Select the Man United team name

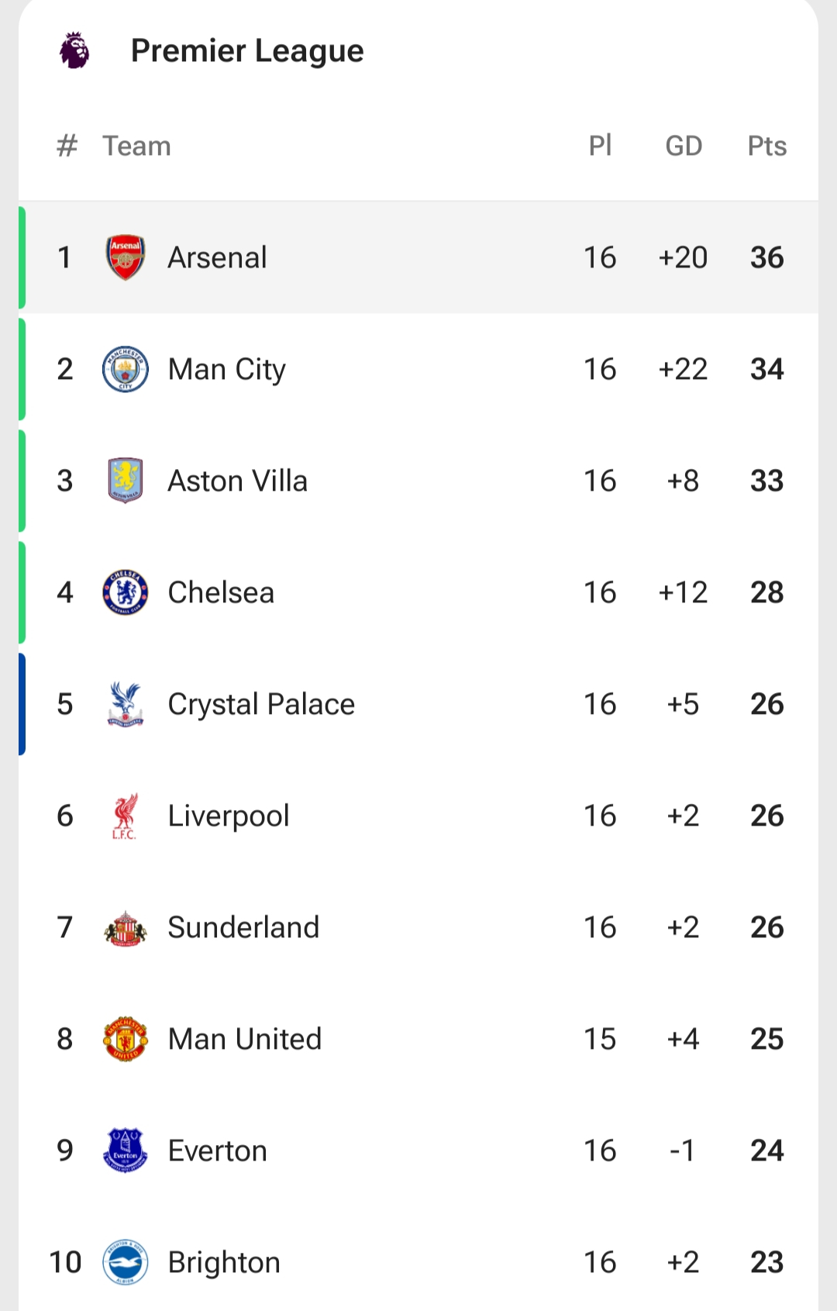tap(244, 1039)
